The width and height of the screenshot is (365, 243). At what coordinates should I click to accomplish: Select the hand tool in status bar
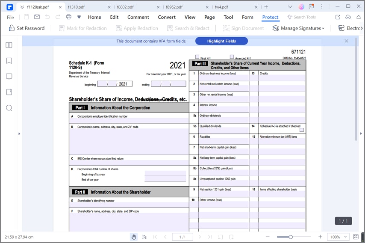click(x=134, y=237)
